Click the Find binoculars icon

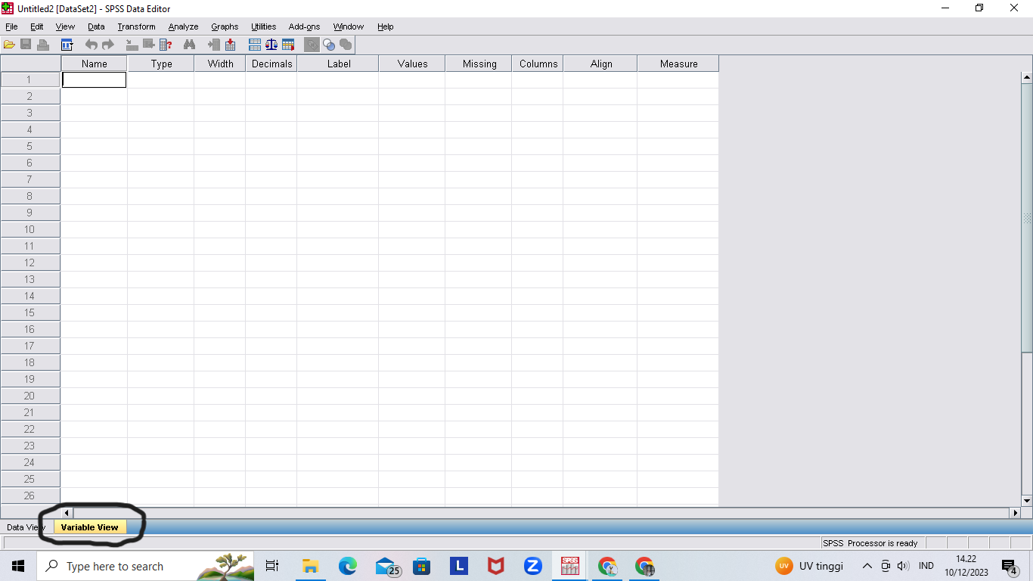click(x=190, y=45)
